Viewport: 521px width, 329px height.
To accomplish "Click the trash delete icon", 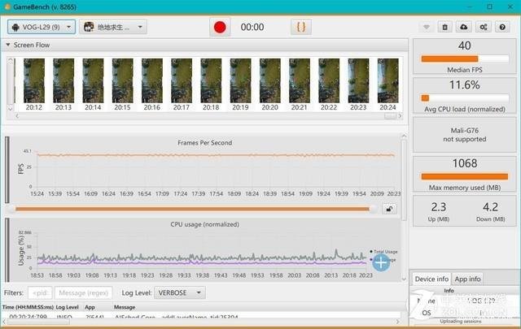I will tap(445, 27).
